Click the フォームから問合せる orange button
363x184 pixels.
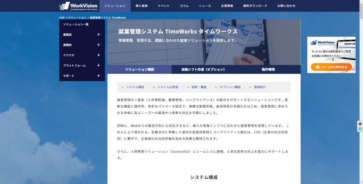[331, 67]
